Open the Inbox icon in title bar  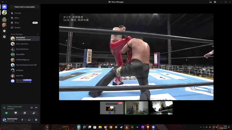(211, 2)
